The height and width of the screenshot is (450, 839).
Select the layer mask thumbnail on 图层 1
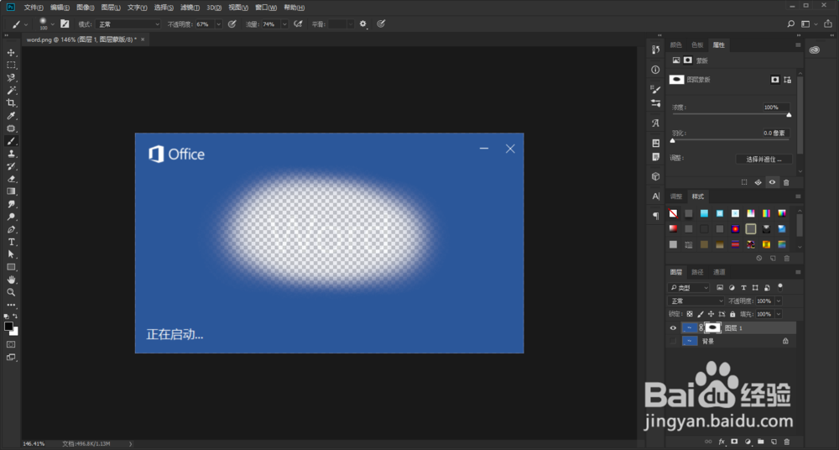pyautogui.click(x=712, y=328)
